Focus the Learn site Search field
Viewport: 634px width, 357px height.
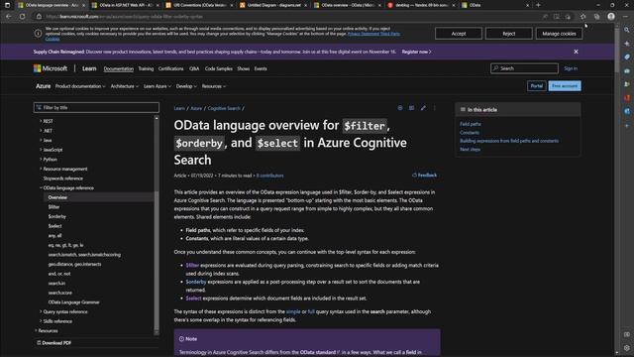point(524,68)
